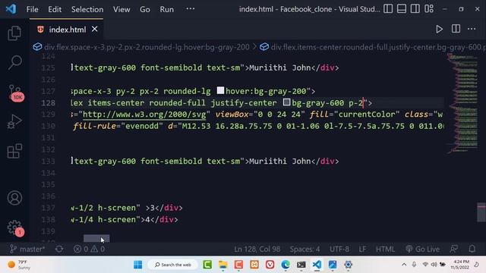The width and height of the screenshot is (486, 273).
Task: Change the UTF-8 encoding setting
Action: pos(339,249)
